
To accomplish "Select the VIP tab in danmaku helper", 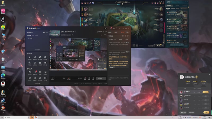I will tap(127, 39).
